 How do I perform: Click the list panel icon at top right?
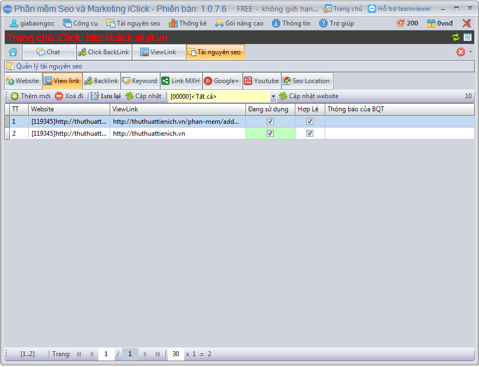coord(468,37)
